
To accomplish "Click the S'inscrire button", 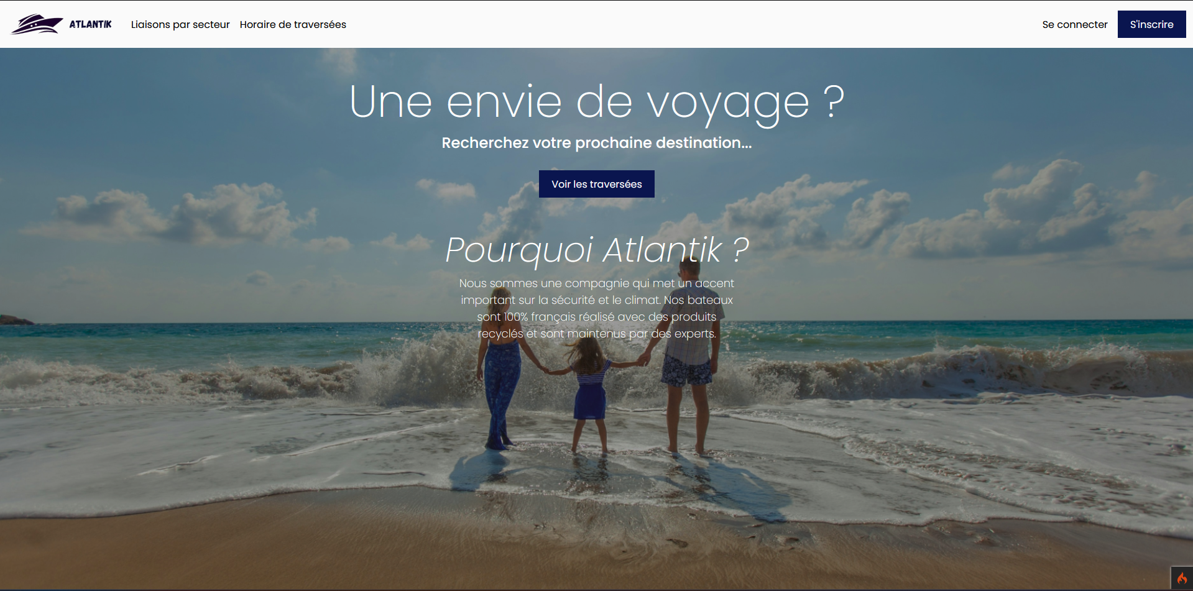I will (x=1151, y=24).
